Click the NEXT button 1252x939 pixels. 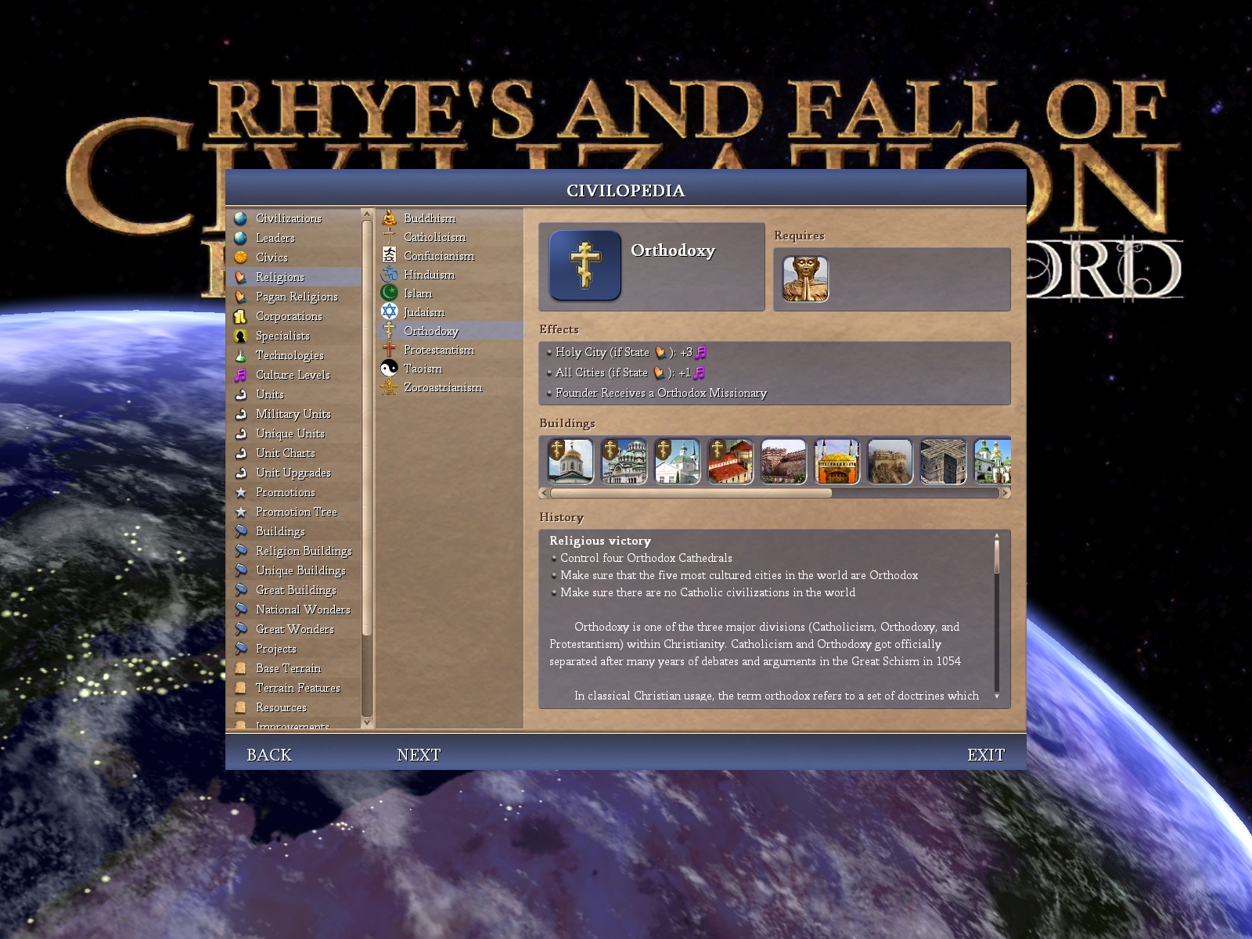(419, 755)
